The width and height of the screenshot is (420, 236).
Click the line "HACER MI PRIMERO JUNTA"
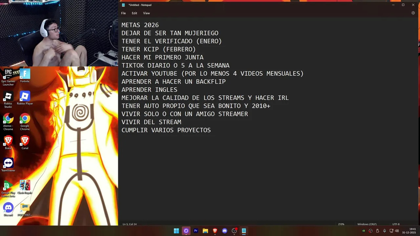click(162, 57)
